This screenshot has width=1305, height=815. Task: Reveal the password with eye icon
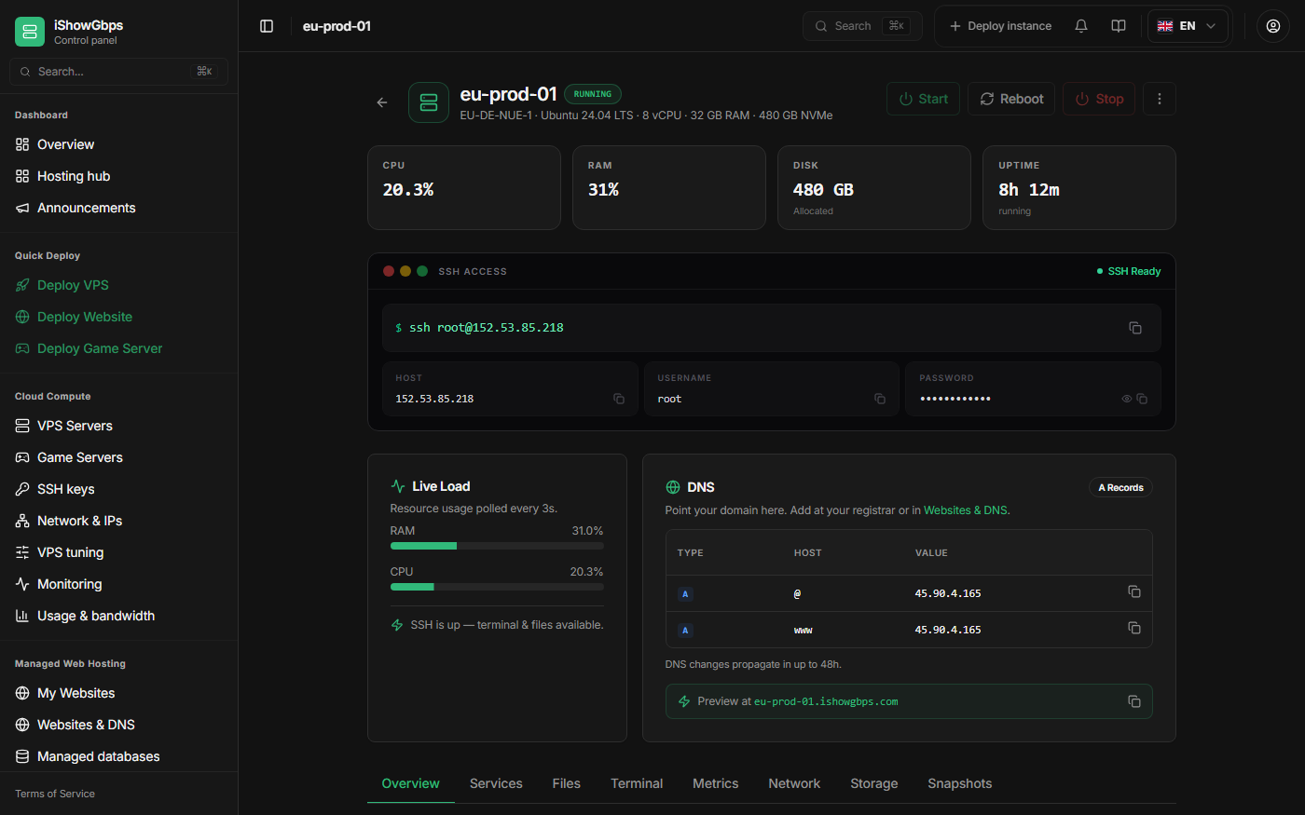coord(1127,399)
